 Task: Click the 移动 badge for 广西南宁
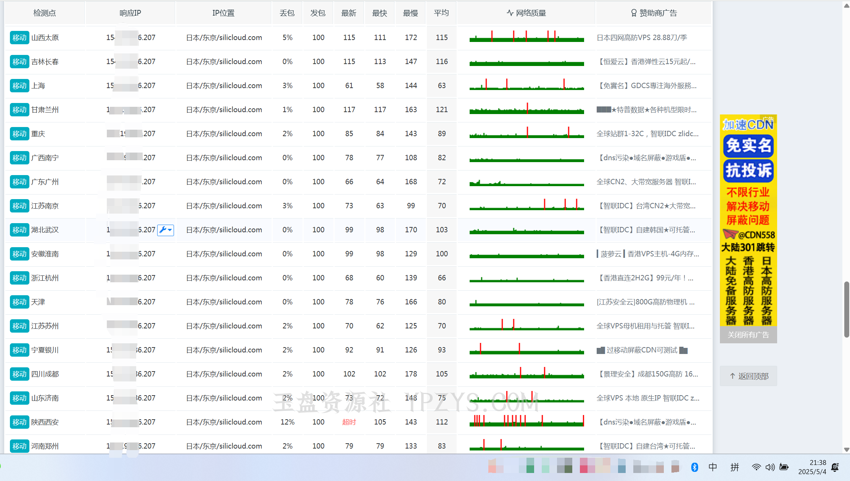[19, 158]
